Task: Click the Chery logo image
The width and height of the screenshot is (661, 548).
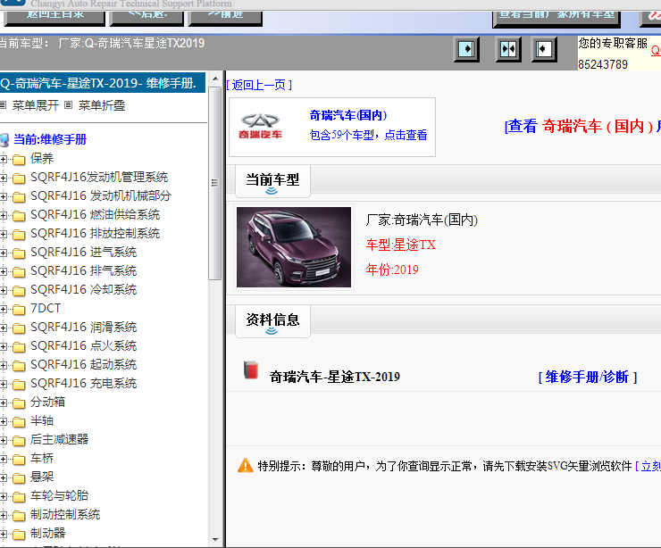Action: pos(260,126)
